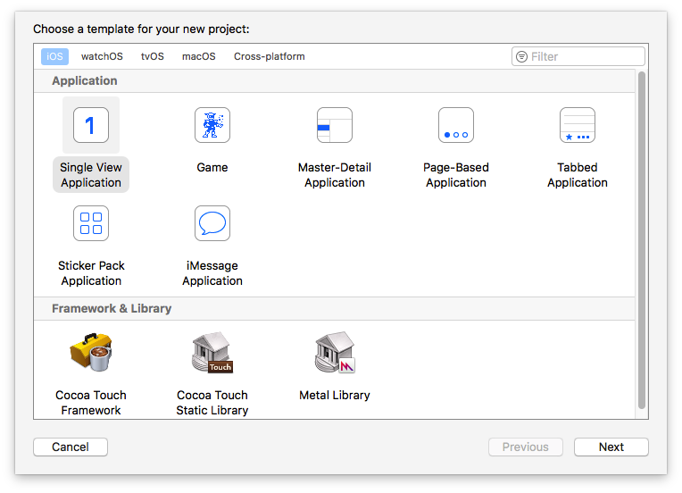
Task: Switch to the macOS tab
Action: point(199,56)
